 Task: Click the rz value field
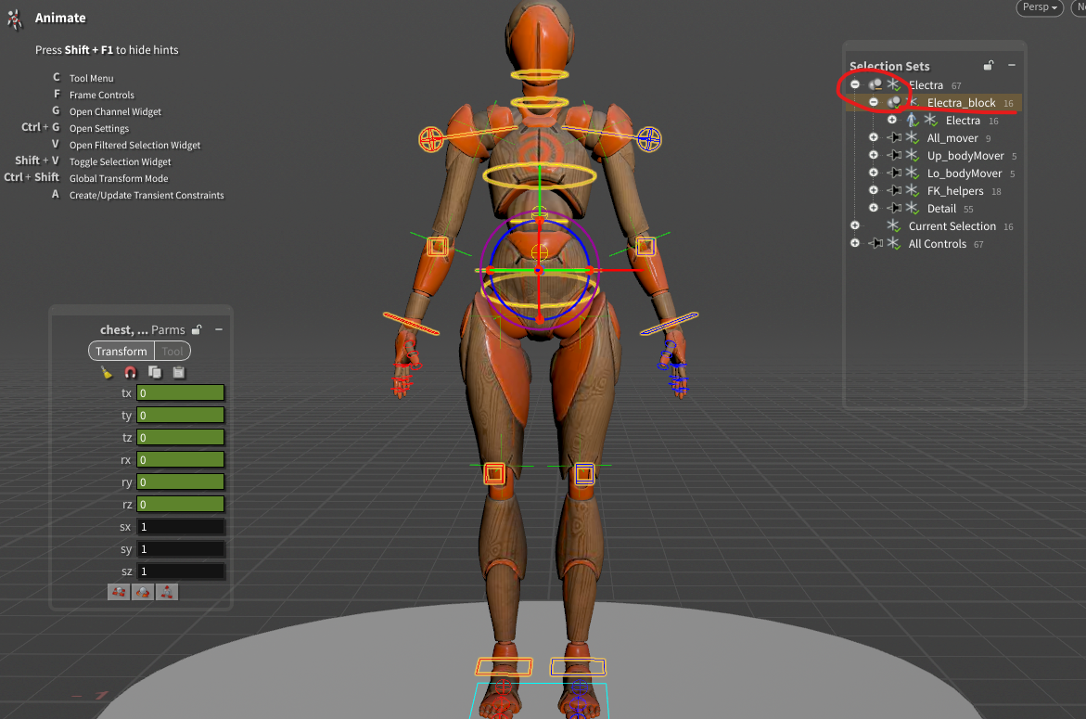tap(180, 505)
